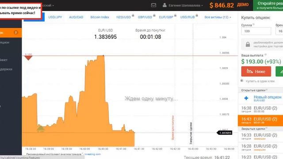Click the $ 193.00 (+93%) payout value
283x159 pixels.
(261, 62)
